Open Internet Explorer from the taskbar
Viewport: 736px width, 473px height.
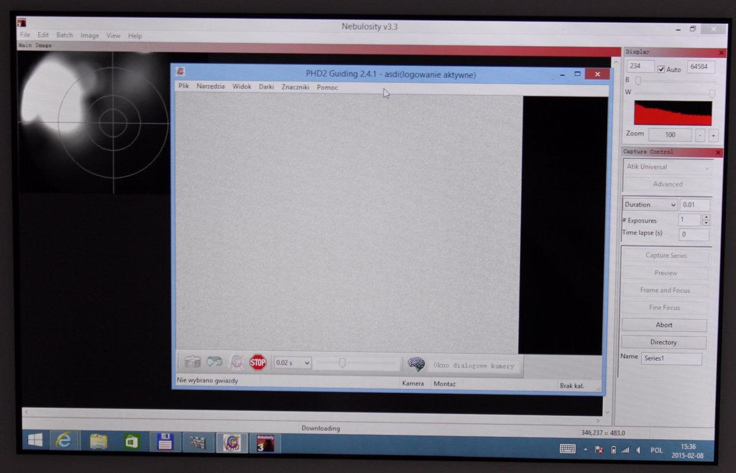pyautogui.click(x=64, y=440)
